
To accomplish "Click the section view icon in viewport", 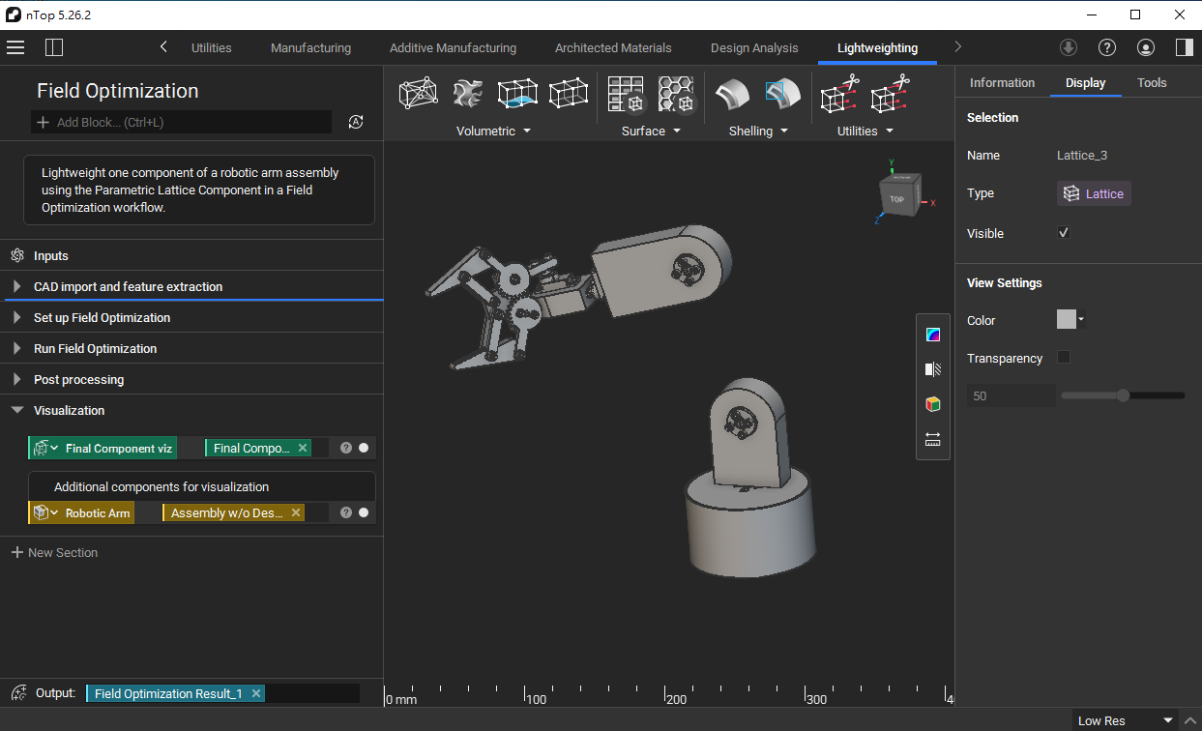I will [933, 369].
